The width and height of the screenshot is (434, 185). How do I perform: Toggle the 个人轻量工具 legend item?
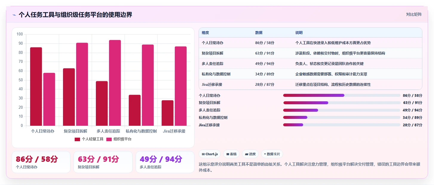89,139
